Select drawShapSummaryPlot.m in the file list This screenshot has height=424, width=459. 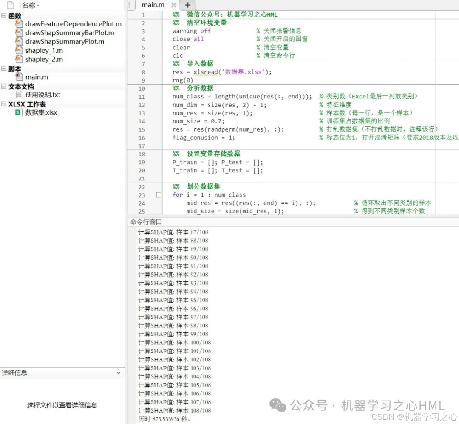click(65, 42)
